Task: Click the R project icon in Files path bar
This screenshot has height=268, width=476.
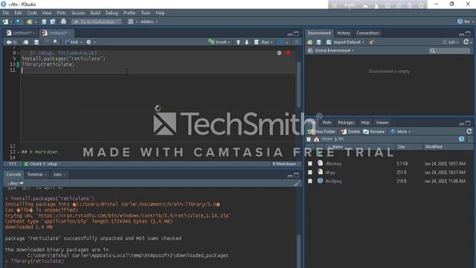Action: pyautogui.click(x=461, y=139)
